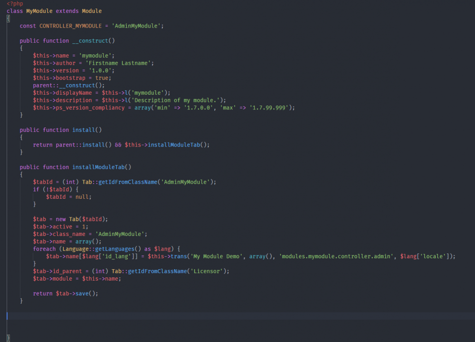Click the '$tabId = null;' line
The image size is (475, 342).
[x=69, y=197]
